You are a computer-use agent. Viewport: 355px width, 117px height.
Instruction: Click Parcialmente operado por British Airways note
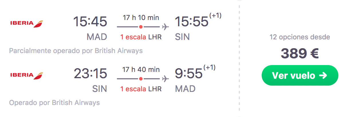pos(76,51)
